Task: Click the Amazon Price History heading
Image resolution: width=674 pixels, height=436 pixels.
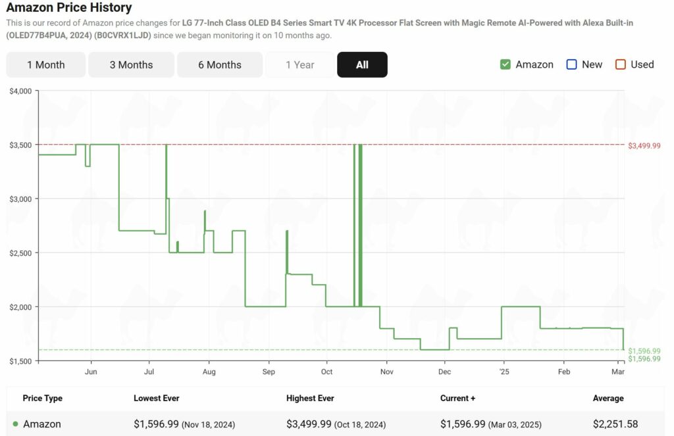Action: click(69, 8)
